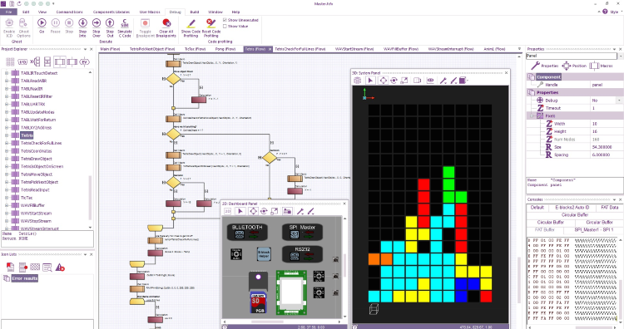Select the cursor tool in Dashboard Panel toolbar
This screenshot has height=329, width=624.
240,211
